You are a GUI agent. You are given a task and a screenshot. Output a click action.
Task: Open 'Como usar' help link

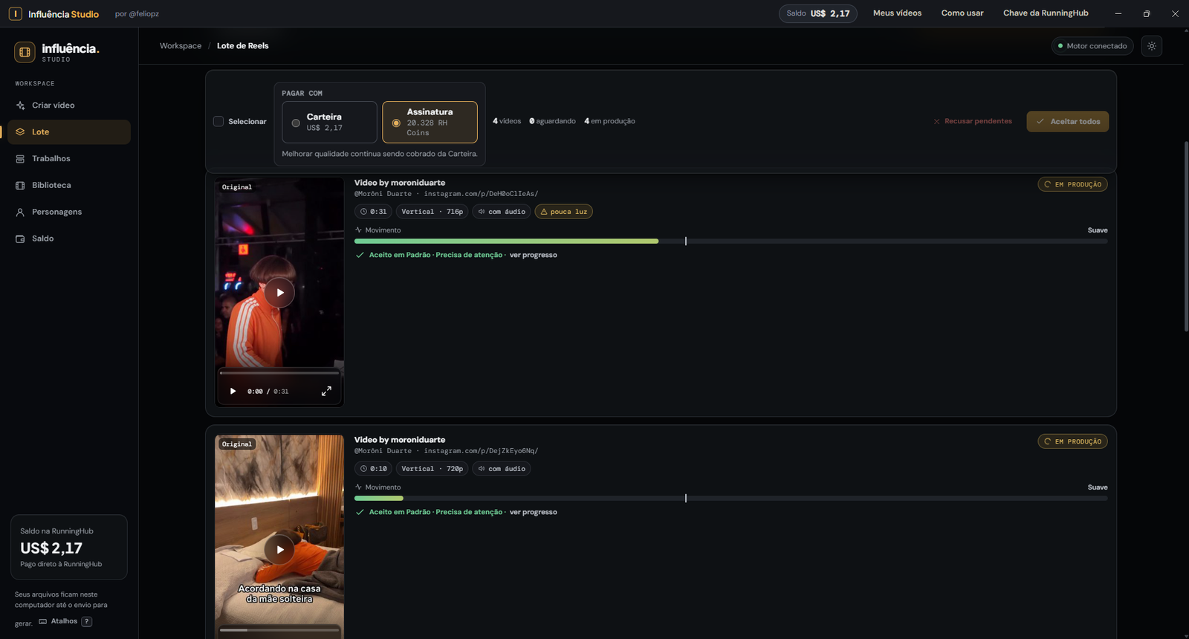coord(962,13)
